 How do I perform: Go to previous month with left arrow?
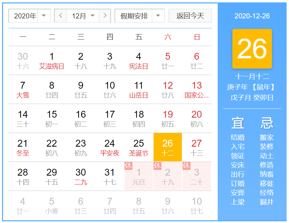60,16
